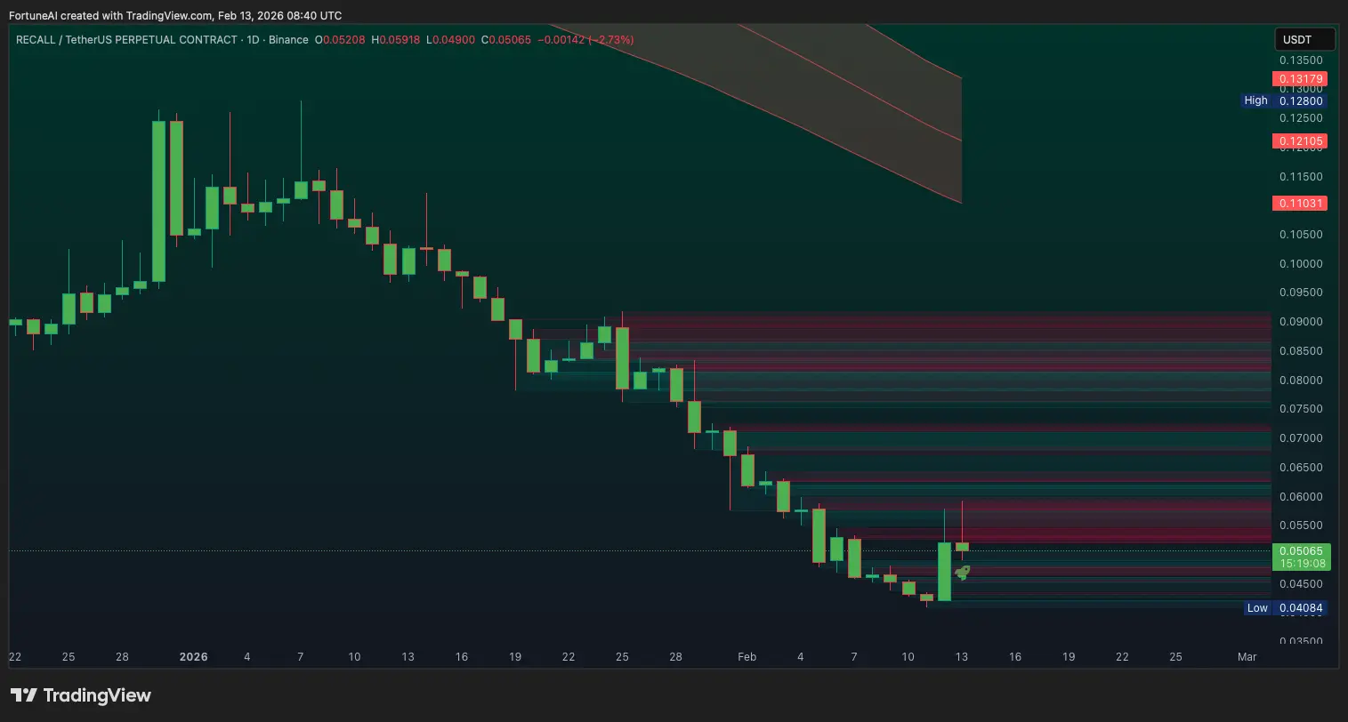
Task: Select the red 0.13179 price label
Action: click(x=1300, y=79)
